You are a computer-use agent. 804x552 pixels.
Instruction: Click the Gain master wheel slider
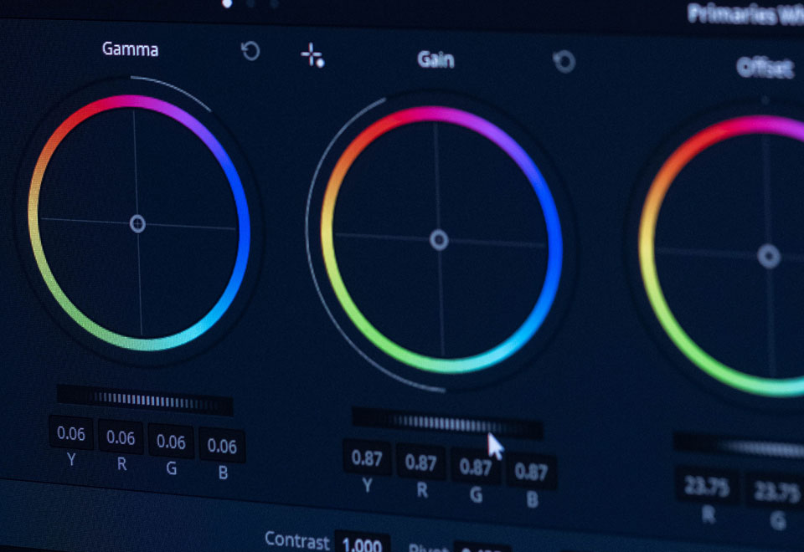tap(446, 423)
